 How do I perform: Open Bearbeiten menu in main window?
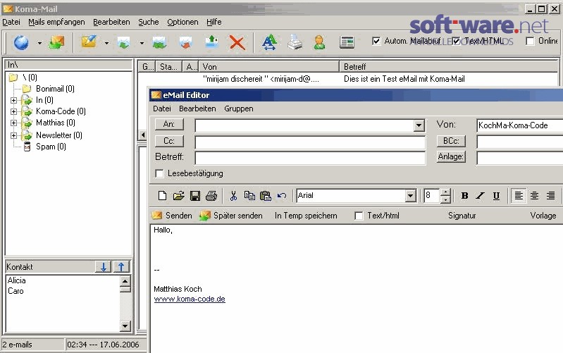(x=111, y=22)
